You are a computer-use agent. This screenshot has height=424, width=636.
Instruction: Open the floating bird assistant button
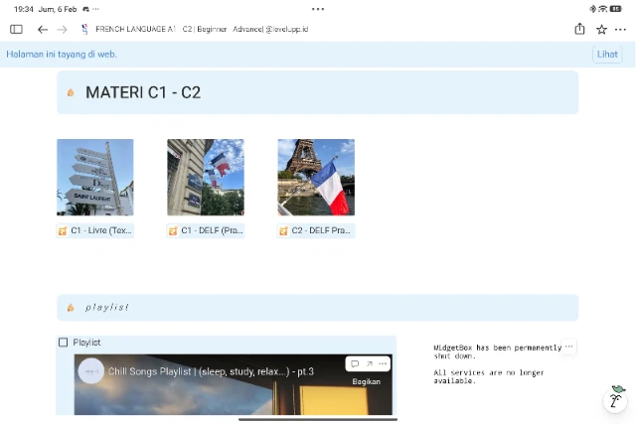(x=615, y=400)
